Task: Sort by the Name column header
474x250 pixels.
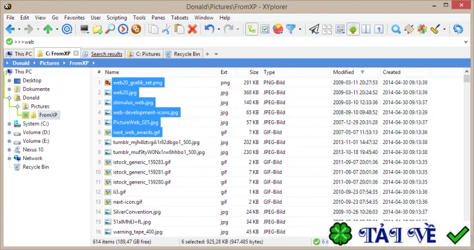Action: point(160,72)
